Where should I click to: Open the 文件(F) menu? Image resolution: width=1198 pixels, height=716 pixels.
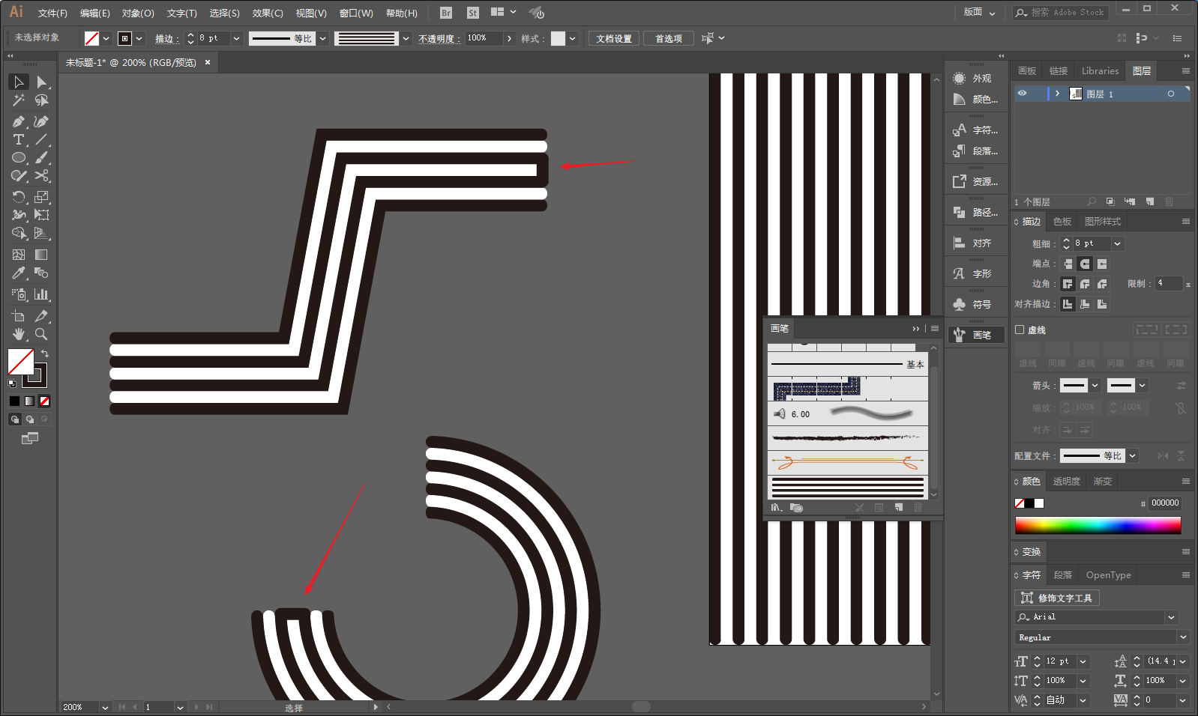point(52,13)
